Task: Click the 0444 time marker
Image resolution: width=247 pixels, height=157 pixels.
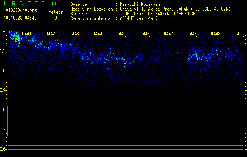Action: click(x=97, y=33)
